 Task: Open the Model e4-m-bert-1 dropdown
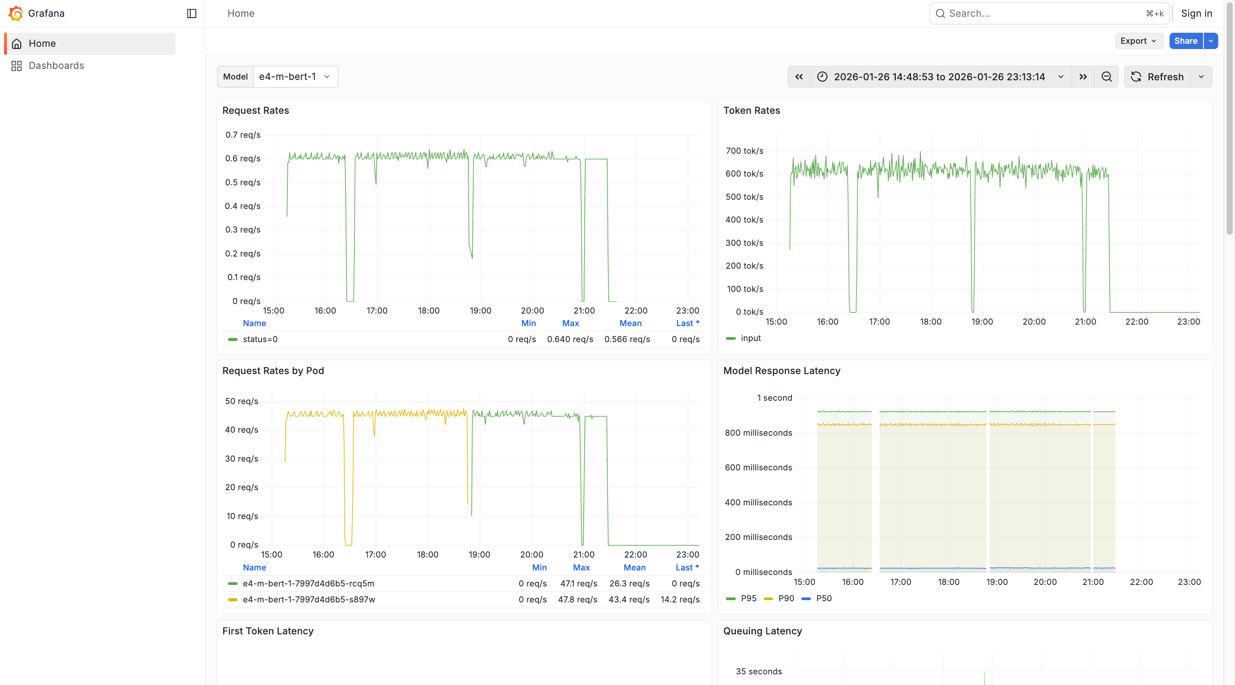coord(295,77)
